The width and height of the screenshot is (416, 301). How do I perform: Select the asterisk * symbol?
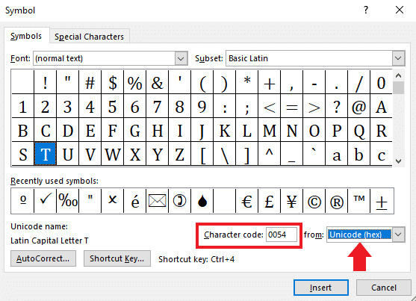[x=246, y=82]
